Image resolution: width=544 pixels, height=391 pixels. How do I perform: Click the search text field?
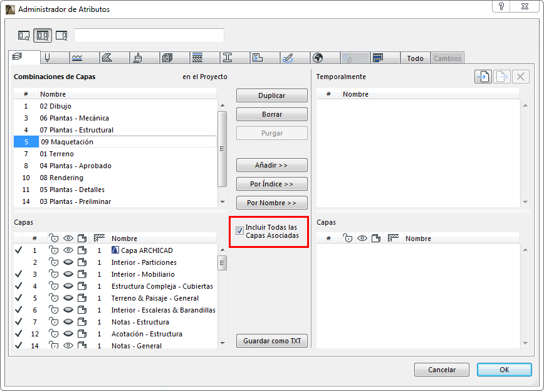[149, 35]
